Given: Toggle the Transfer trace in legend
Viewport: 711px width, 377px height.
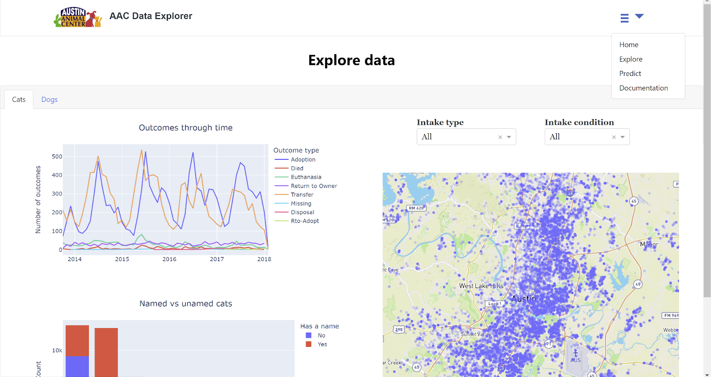Looking at the screenshot, I should click(294, 194).
